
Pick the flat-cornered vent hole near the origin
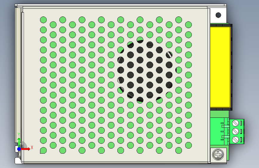[x=43, y=150]
